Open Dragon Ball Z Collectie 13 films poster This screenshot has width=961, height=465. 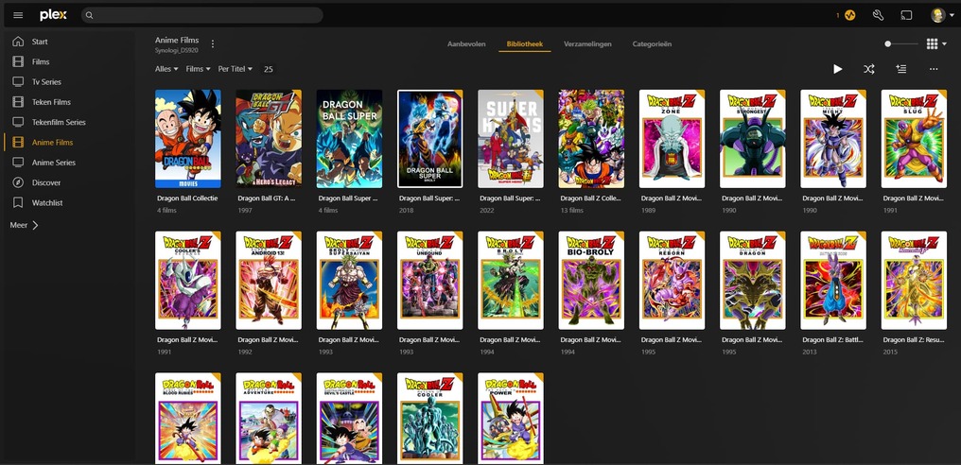click(591, 139)
